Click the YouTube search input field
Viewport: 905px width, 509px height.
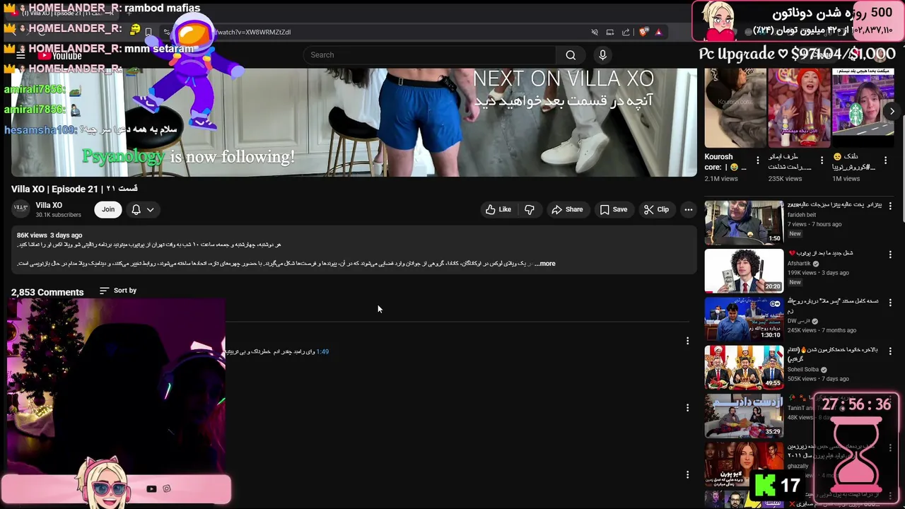point(429,55)
